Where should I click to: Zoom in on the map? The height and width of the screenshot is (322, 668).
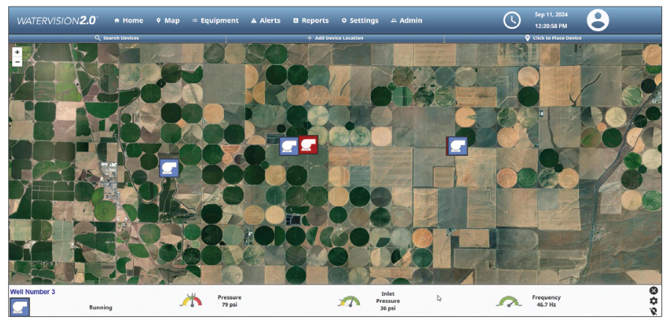[x=18, y=52]
